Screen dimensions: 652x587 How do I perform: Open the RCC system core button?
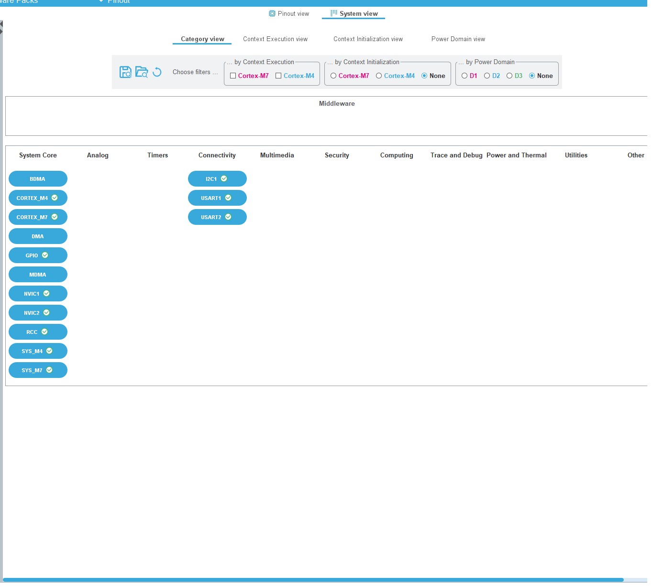[38, 332]
